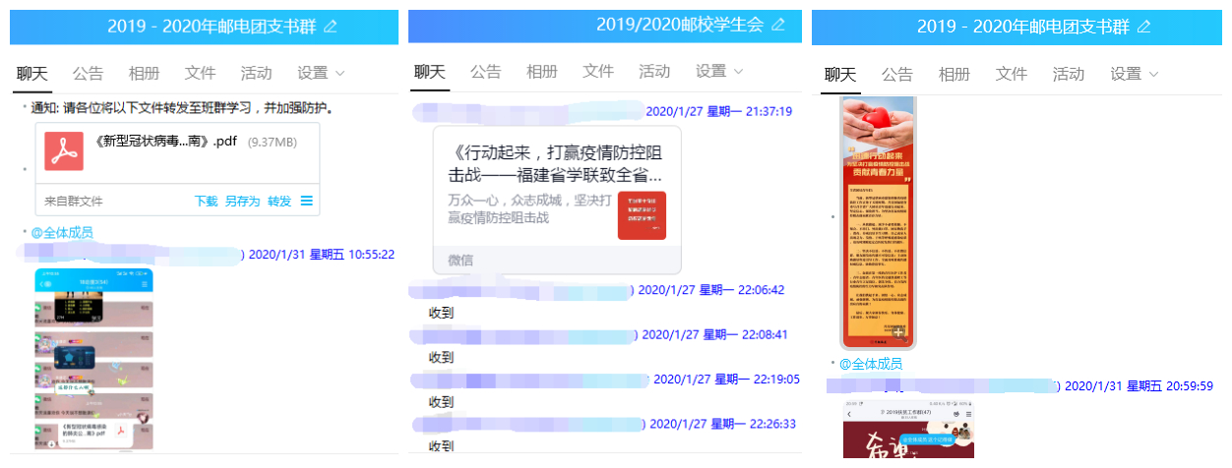Click 转发 to forward the PDF file
1232x468 pixels.
(279, 201)
